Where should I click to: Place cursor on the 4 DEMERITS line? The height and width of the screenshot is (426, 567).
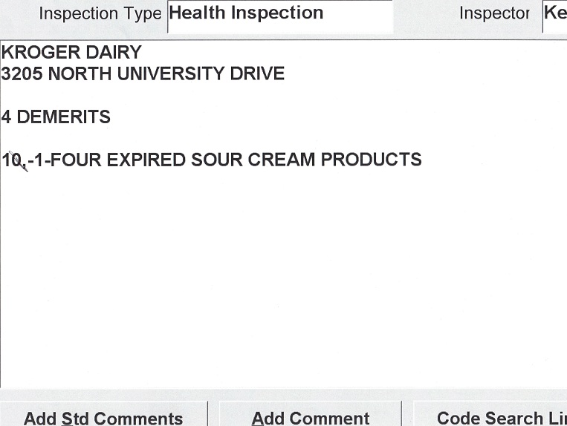pyautogui.click(x=56, y=117)
